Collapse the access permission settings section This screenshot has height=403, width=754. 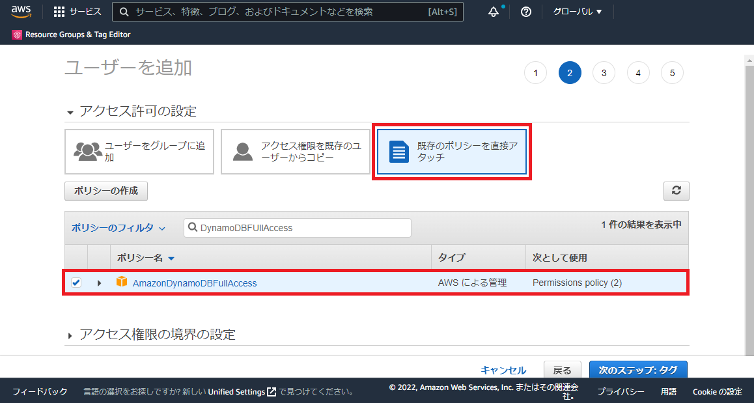(70, 112)
